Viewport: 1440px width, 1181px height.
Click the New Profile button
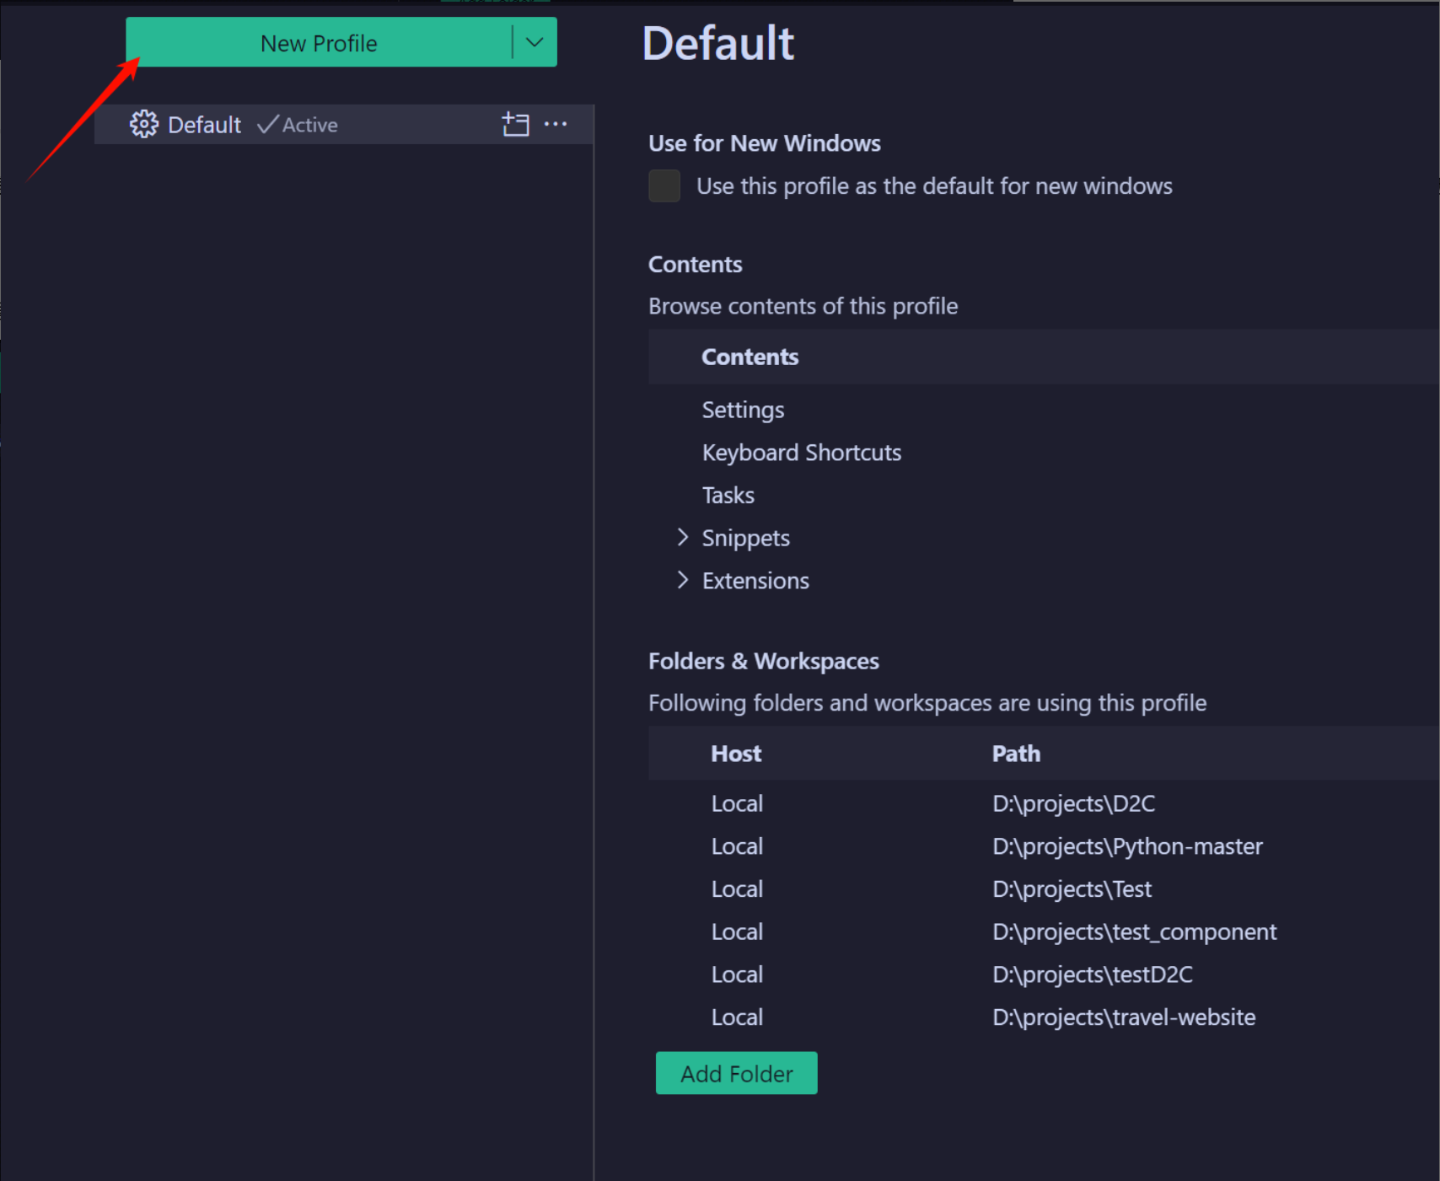pos(319,42)
